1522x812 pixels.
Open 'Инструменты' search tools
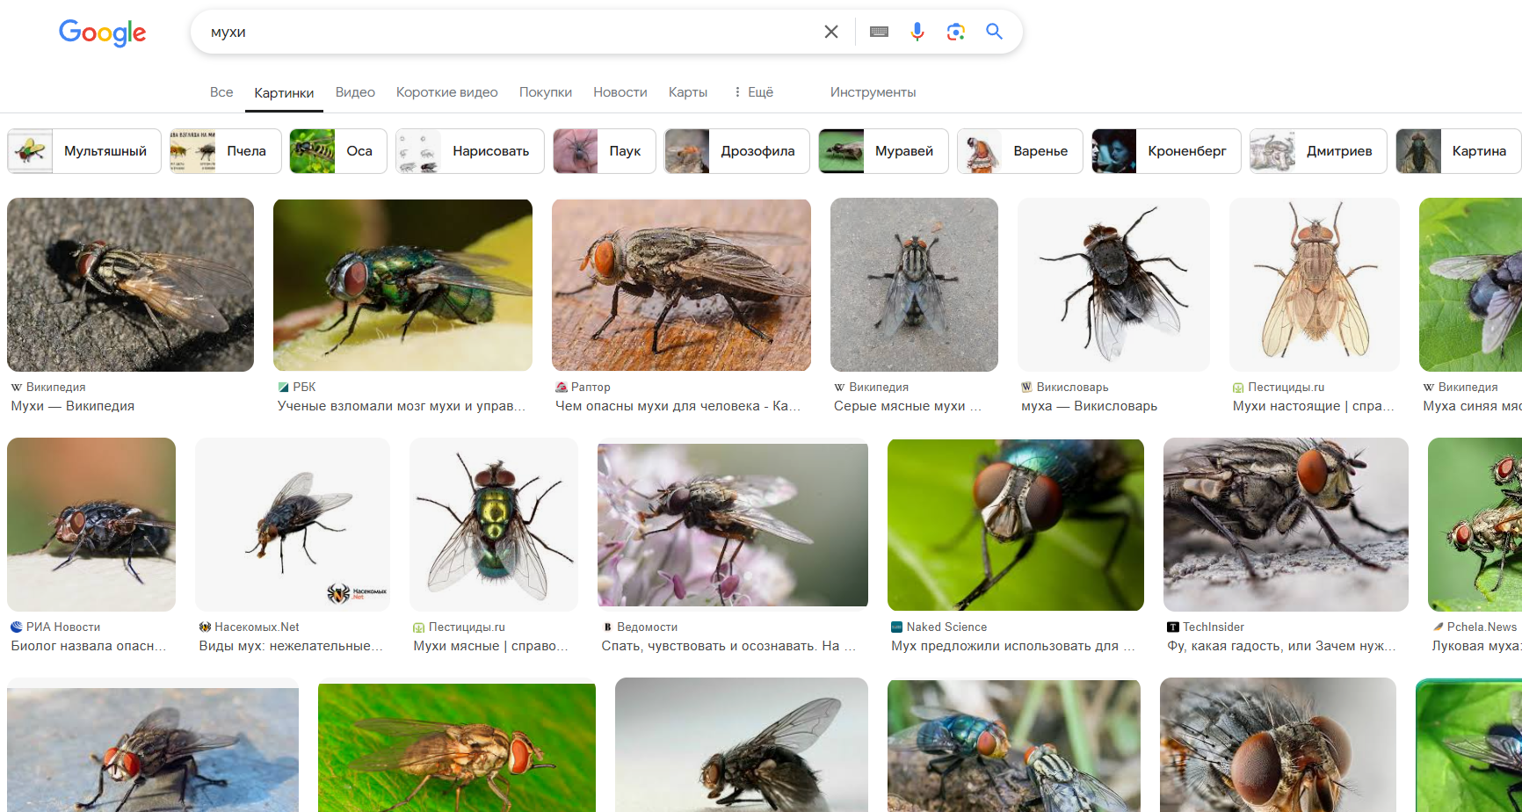click(x=873, y=92)
